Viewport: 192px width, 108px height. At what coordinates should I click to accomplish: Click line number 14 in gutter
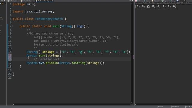pyautogui.click(x=10, y=52)
